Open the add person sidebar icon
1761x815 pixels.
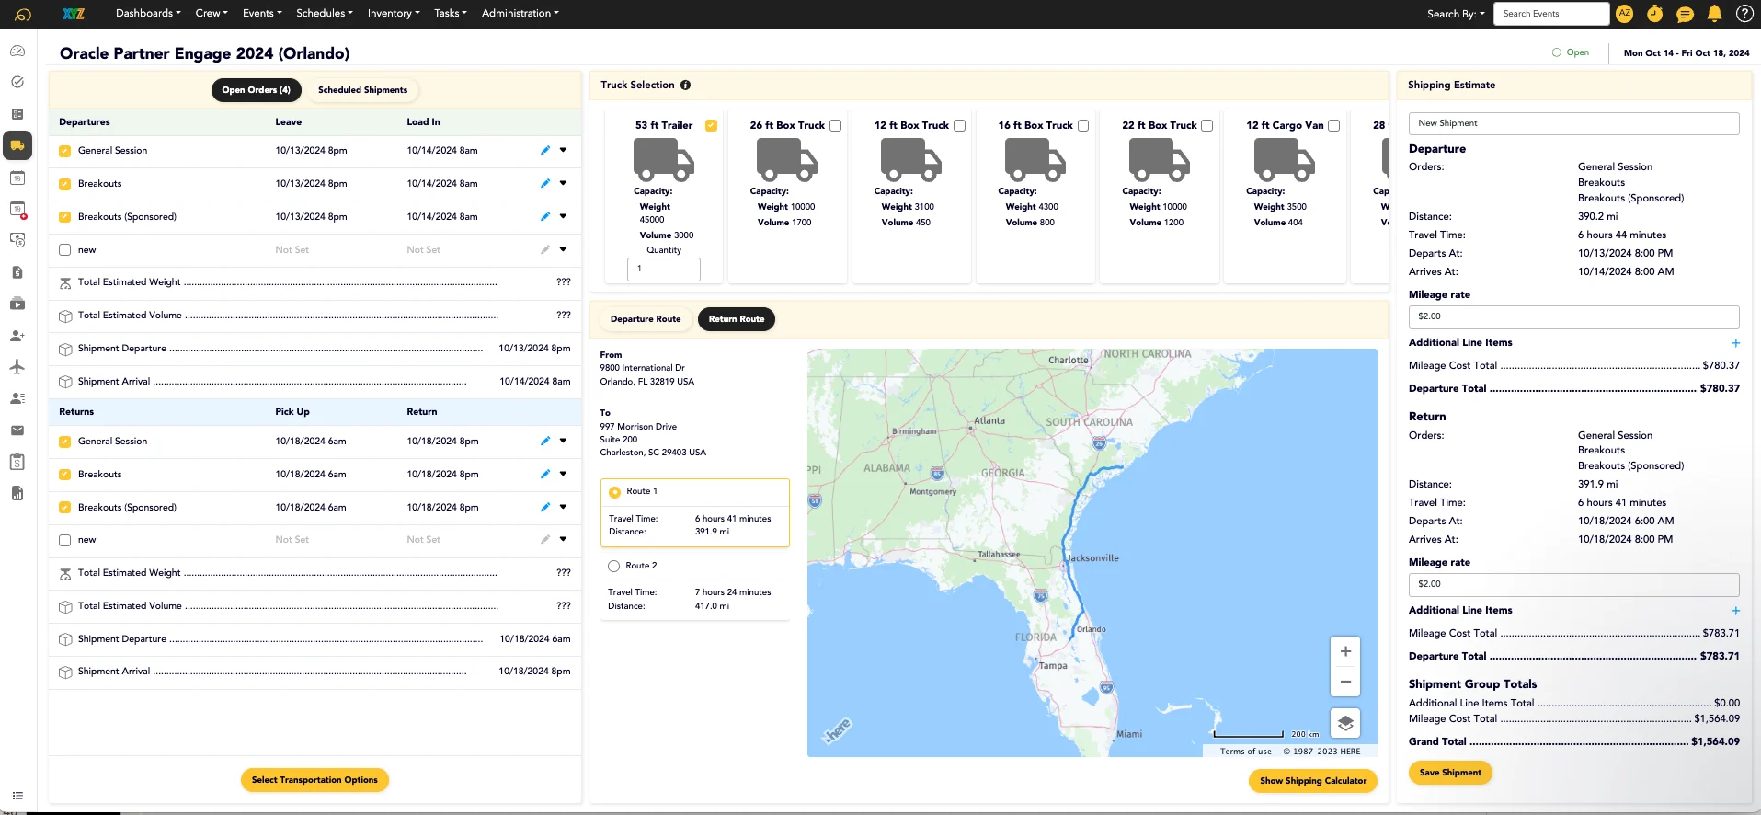pos(17,336)
